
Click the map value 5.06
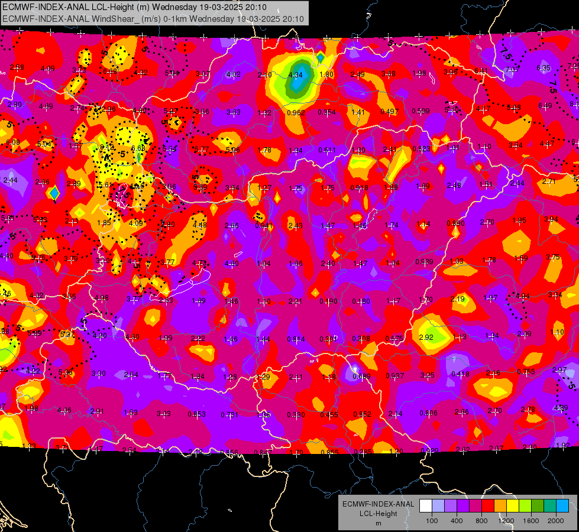pos(232,150)
